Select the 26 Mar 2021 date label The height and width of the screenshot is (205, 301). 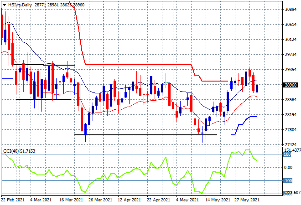[x=100, y=200]
